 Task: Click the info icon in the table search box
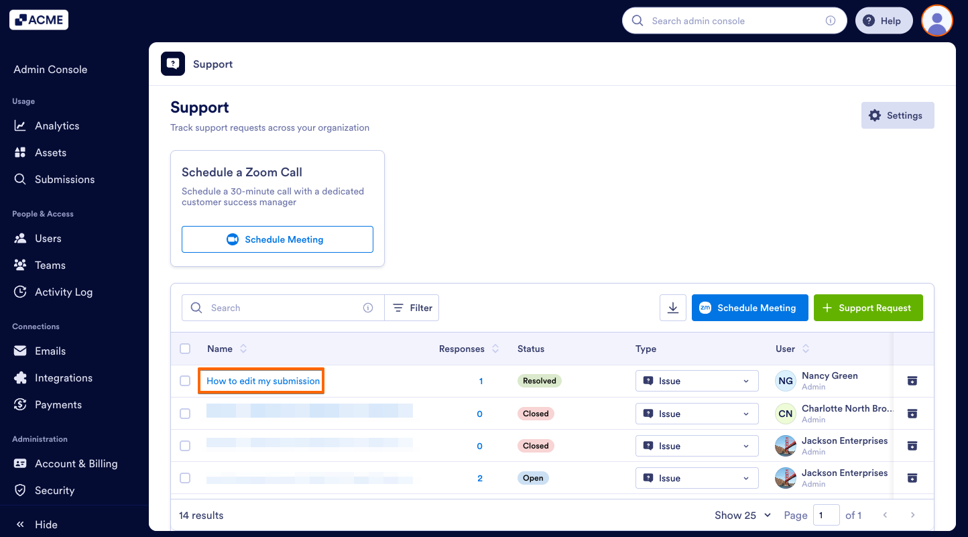(x=368, y=308)
